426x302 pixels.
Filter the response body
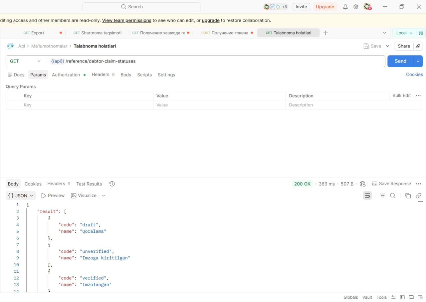[382, 196]
